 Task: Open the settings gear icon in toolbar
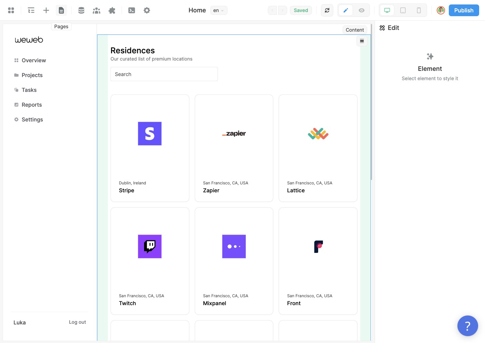click(x=147, y=10)
